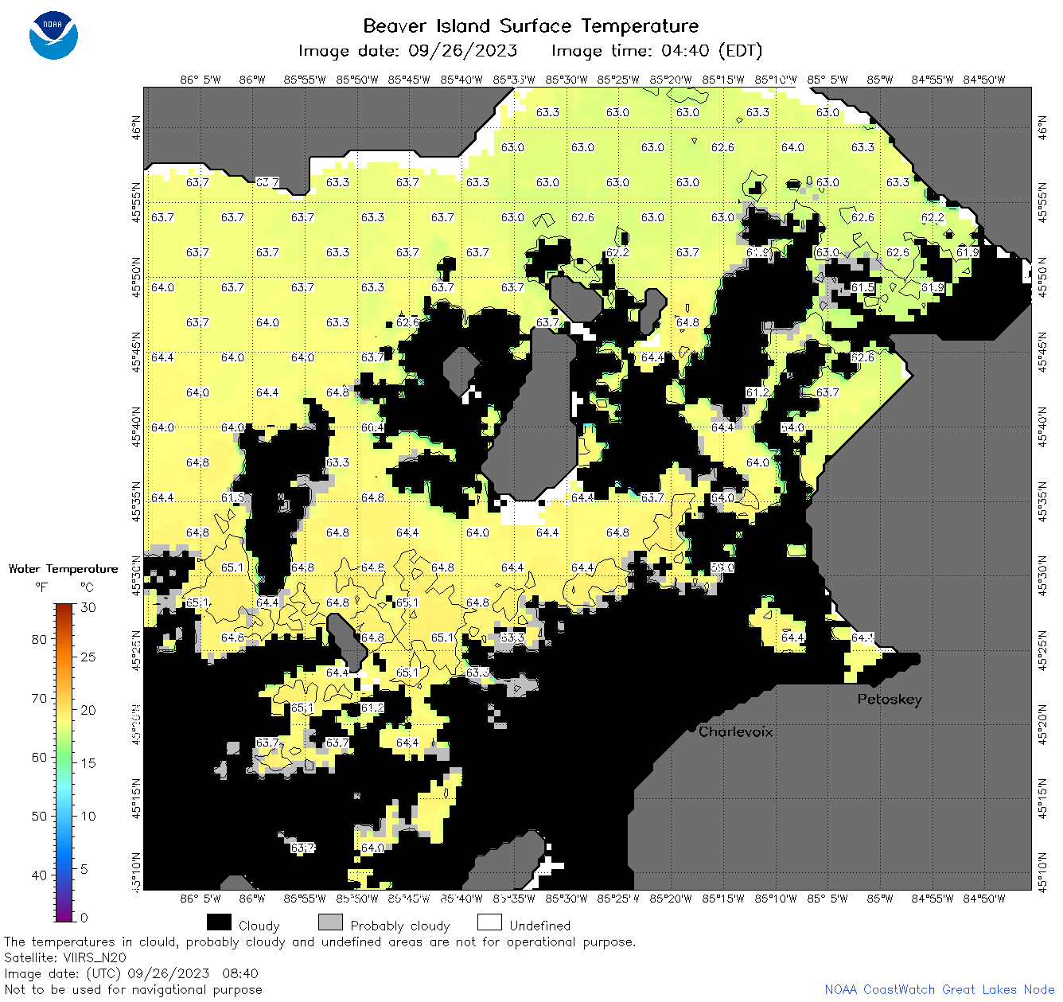Click the 86° 5'W label on bottom axis
This screenshot has height=1002, width=1063.
point(201,899)
